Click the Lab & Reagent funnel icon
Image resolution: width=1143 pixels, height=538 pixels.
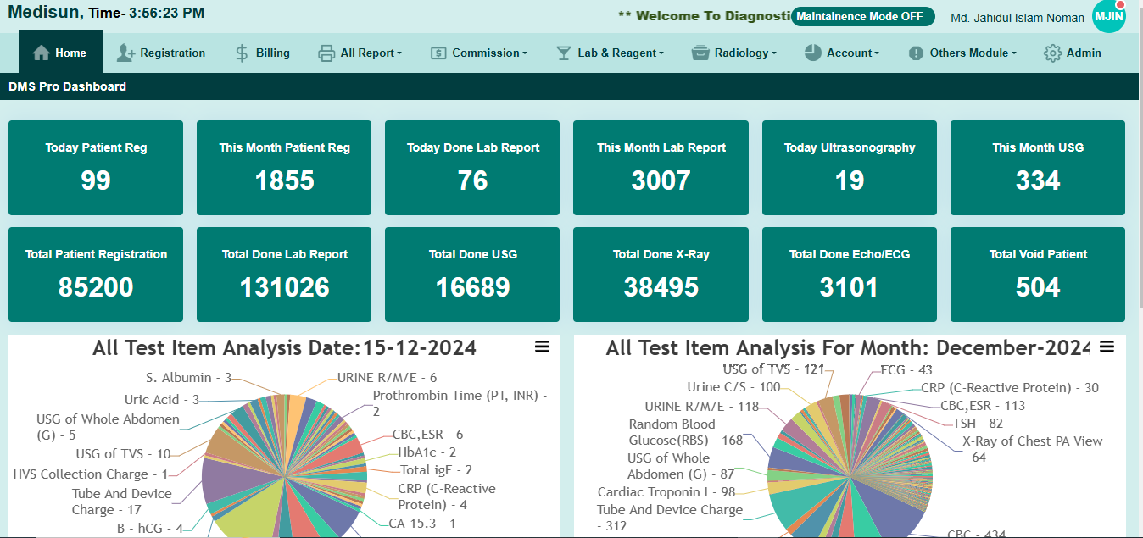tap(564, 53)
